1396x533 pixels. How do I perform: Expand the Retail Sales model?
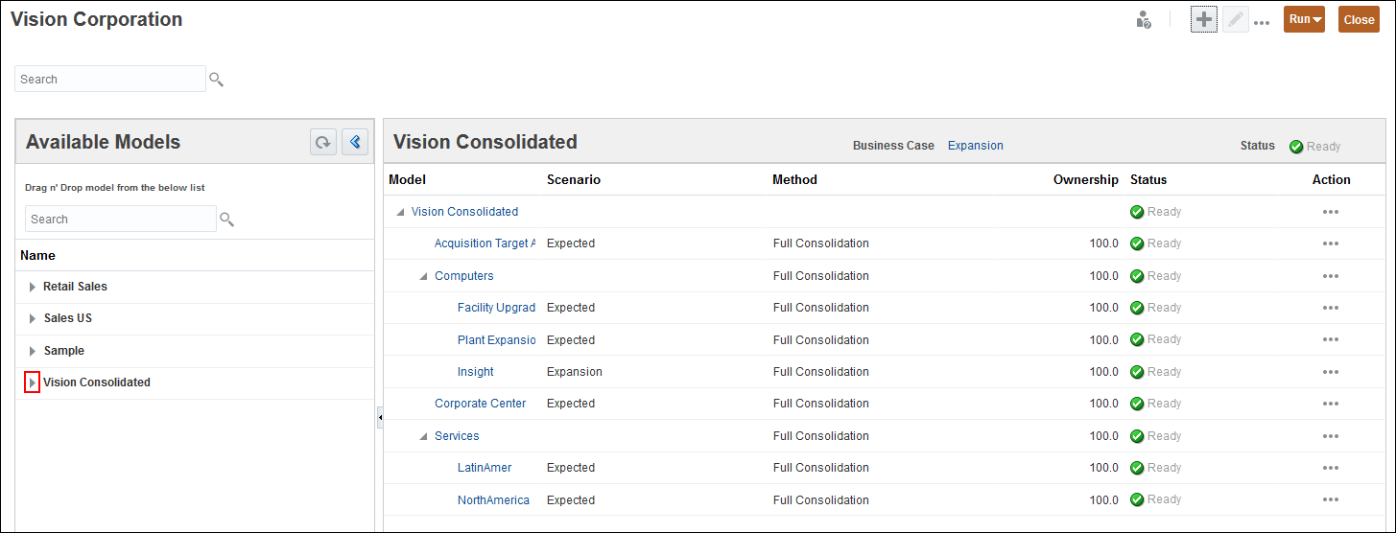coord(32,287)
